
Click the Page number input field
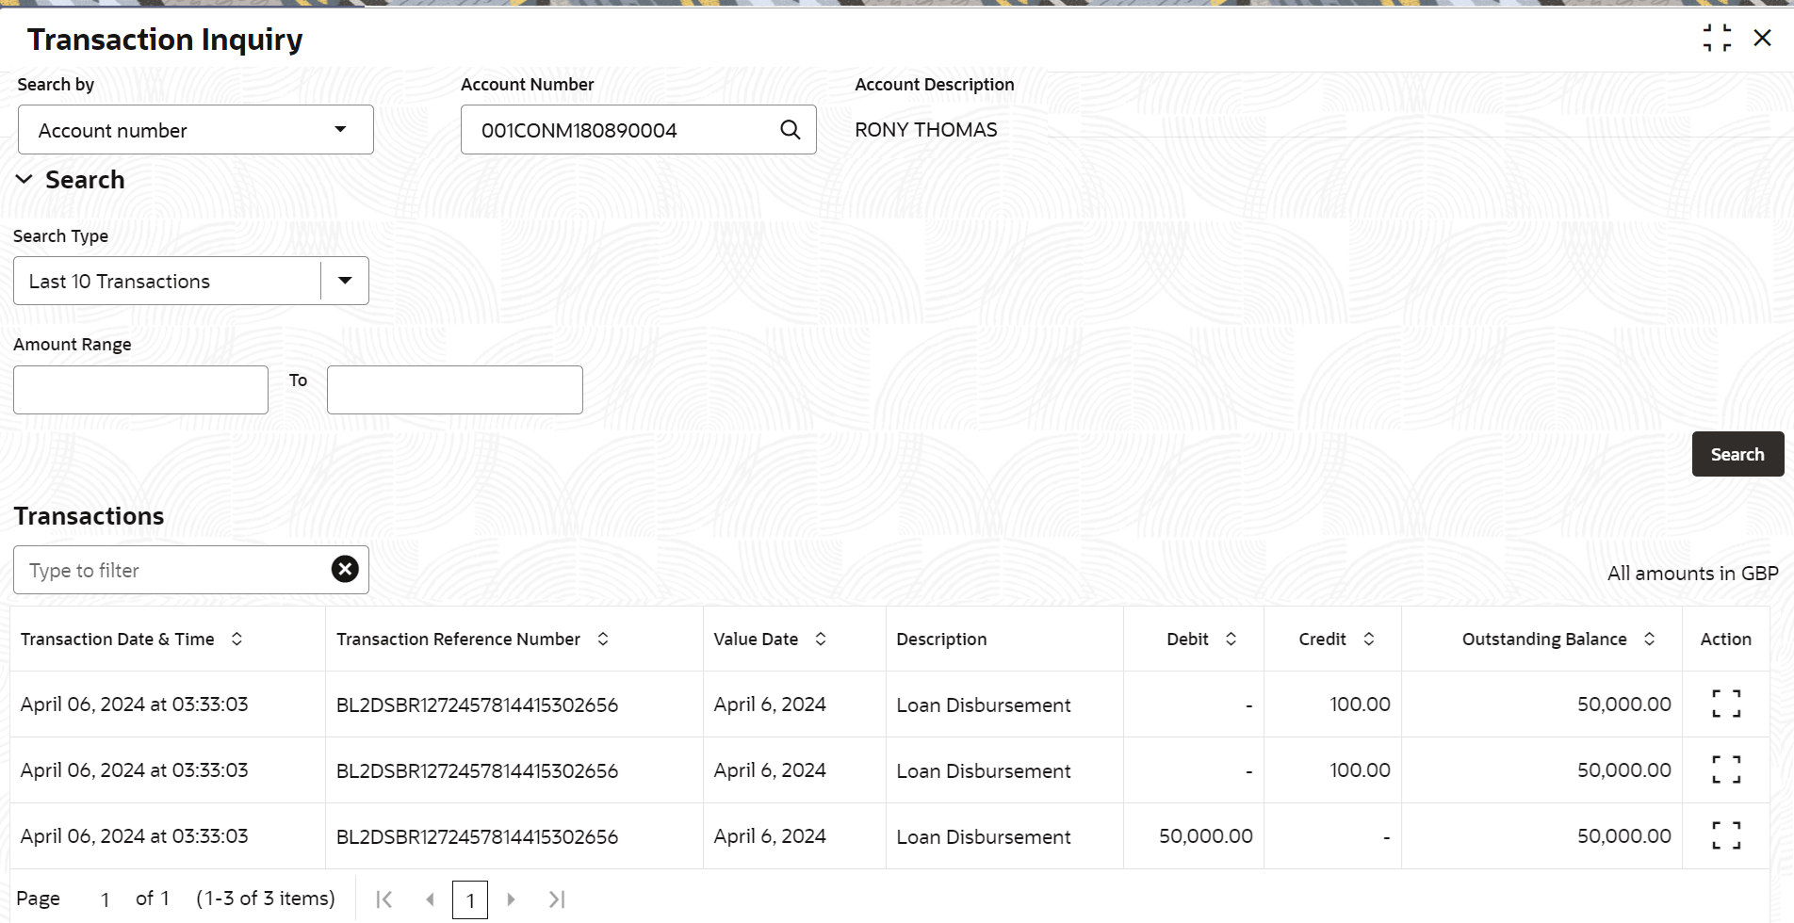point(106,899)
